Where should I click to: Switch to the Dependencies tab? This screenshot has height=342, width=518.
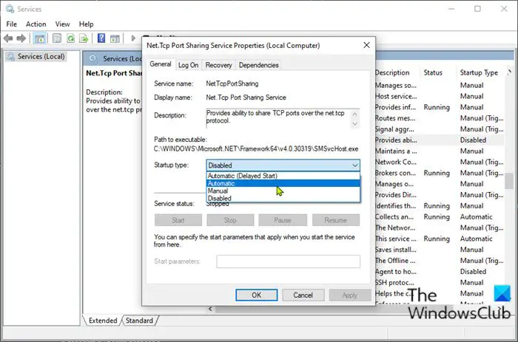(x=259, y=65)
